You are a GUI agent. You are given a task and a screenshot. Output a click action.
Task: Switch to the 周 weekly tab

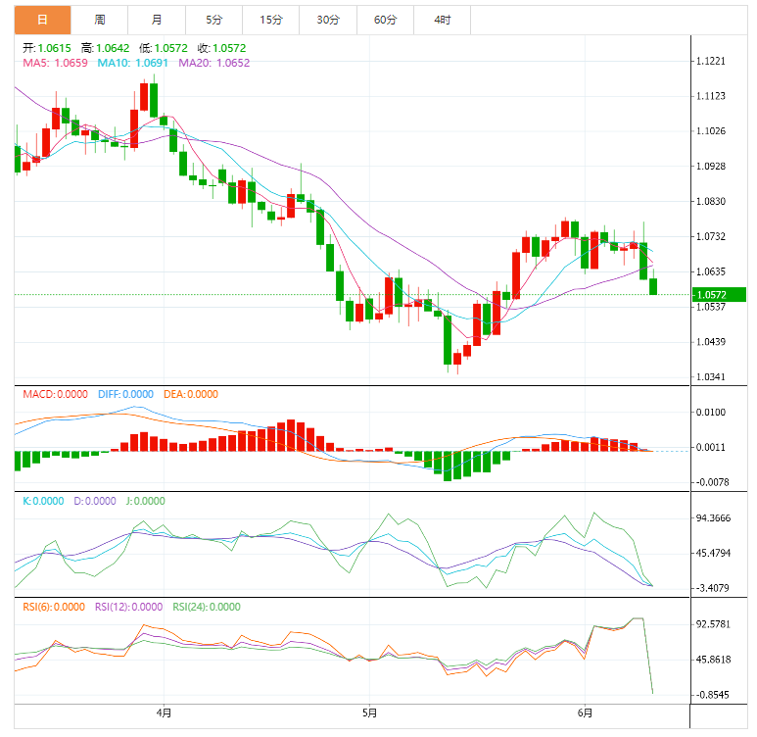(100, 20)
